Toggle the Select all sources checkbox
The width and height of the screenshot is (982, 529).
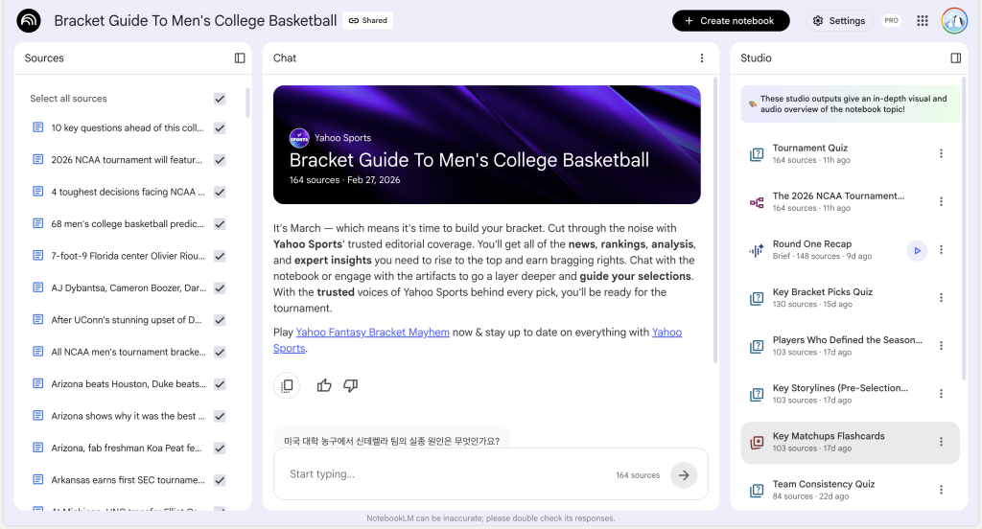click(x=220, y=99)
